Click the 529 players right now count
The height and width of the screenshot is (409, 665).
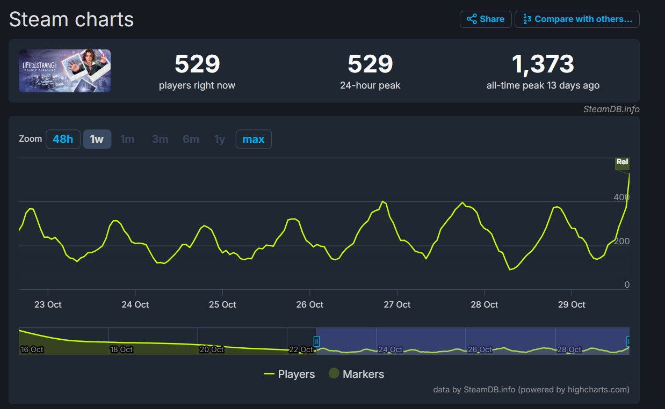(197, 64)
